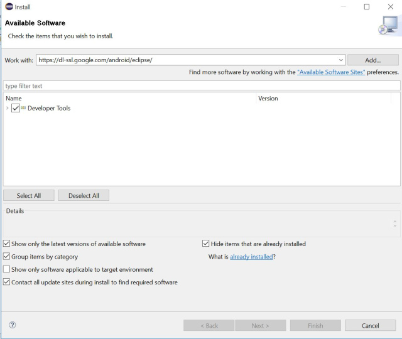This screenshot has height=339, width=402.
Task: Disable Group items by category
Action: (x=7, y=257)
